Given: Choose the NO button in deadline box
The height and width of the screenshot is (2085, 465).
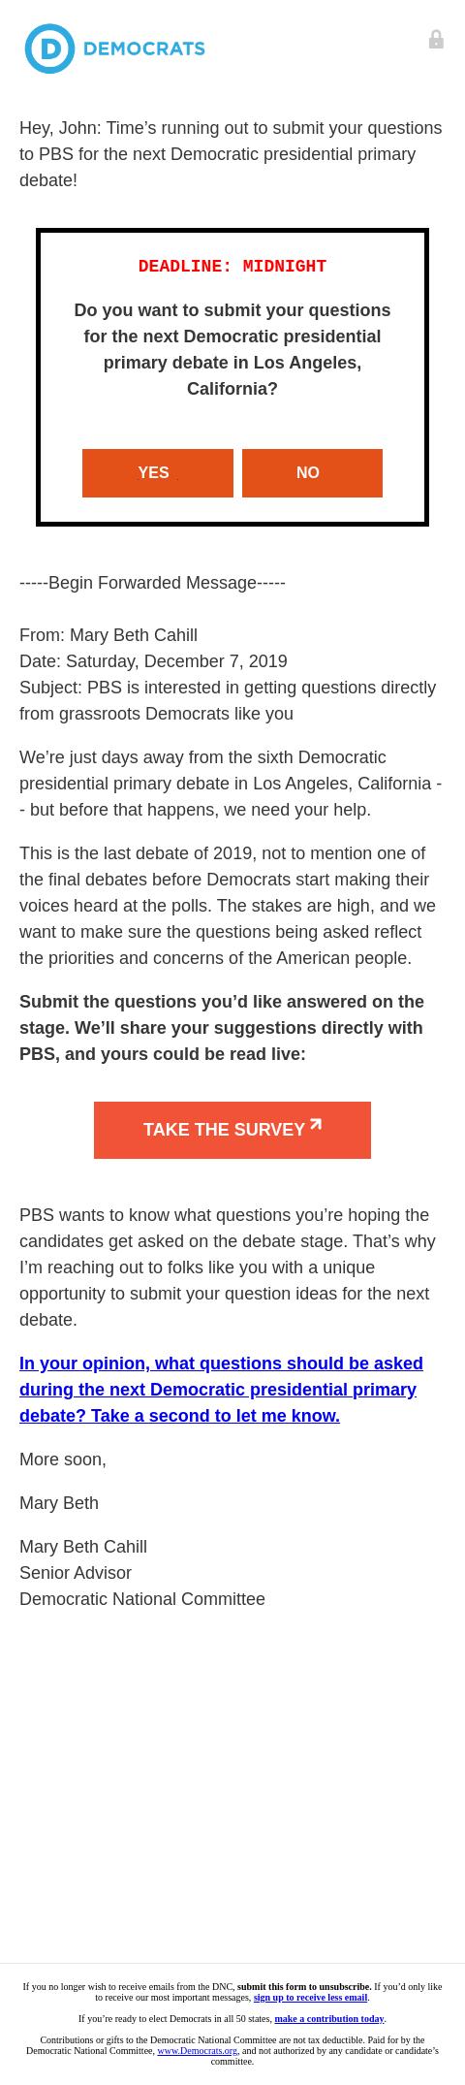Looking at the screenshot, I should (x=312, y=473).
